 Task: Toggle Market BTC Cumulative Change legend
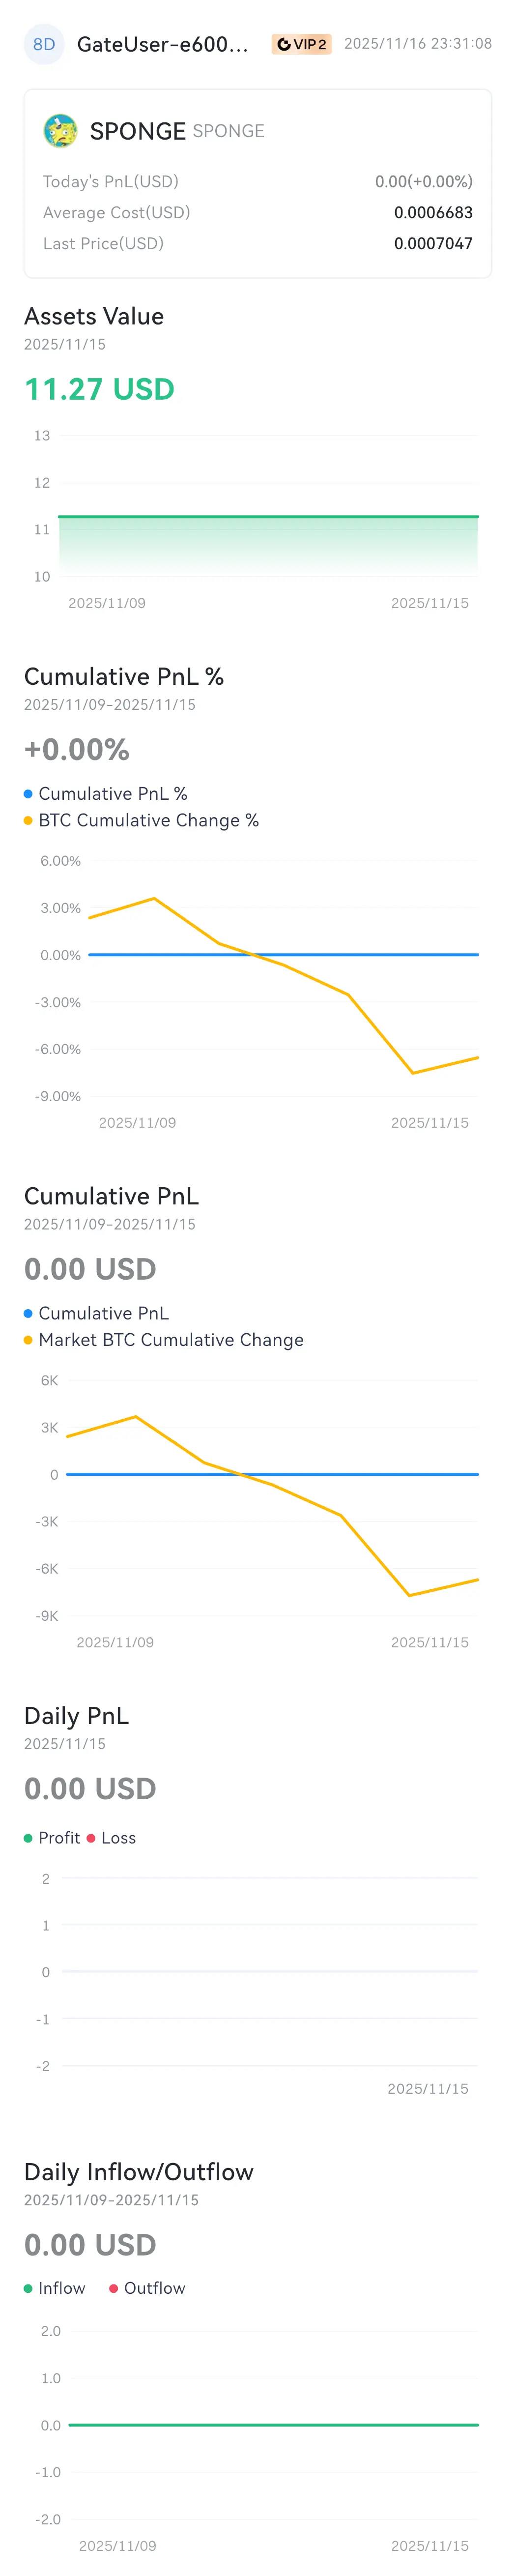pyautogui.click(x=164, y=1340)
